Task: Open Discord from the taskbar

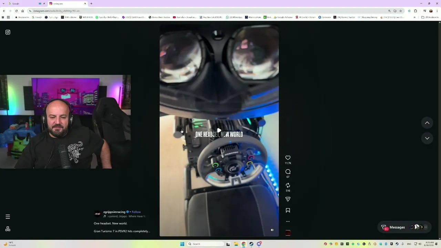Action: (x=259, y=244)
